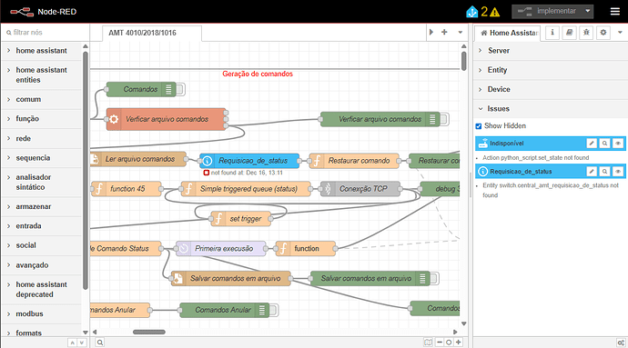The width and height of the screenshot is (628, 348).
Task: Toggle Salvar comandos em arquivo debug output
Action: click(434, 278)
